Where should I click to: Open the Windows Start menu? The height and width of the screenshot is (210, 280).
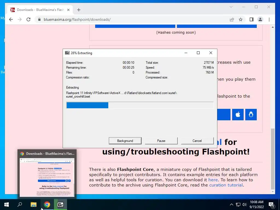click(7, 205)
